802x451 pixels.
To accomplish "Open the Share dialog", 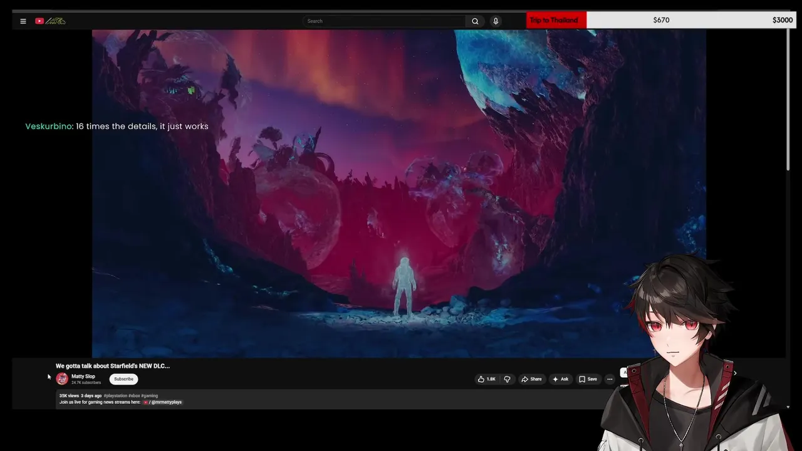I will [531, 379].
